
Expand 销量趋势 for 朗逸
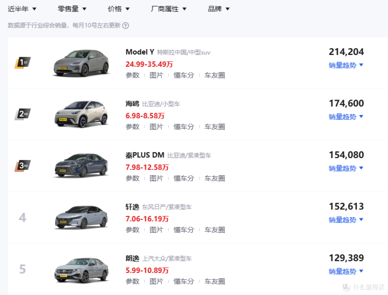(x=346, y=271)
